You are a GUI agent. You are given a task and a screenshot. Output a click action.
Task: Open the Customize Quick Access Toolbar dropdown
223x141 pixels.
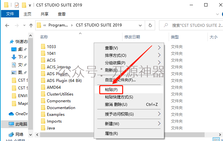30,5
